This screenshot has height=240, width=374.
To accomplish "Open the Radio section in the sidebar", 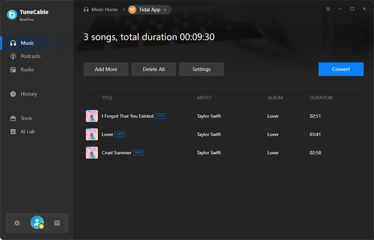I will 37,70.
